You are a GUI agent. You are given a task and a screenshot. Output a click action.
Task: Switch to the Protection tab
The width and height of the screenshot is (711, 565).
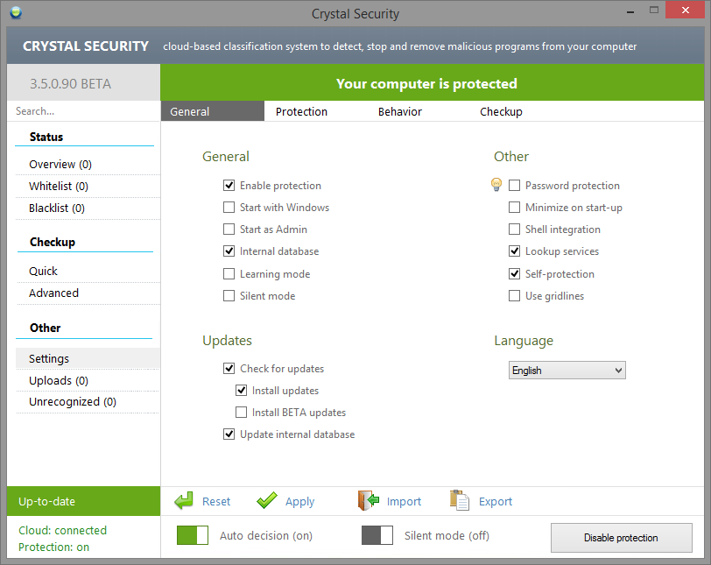coord(301,111)
